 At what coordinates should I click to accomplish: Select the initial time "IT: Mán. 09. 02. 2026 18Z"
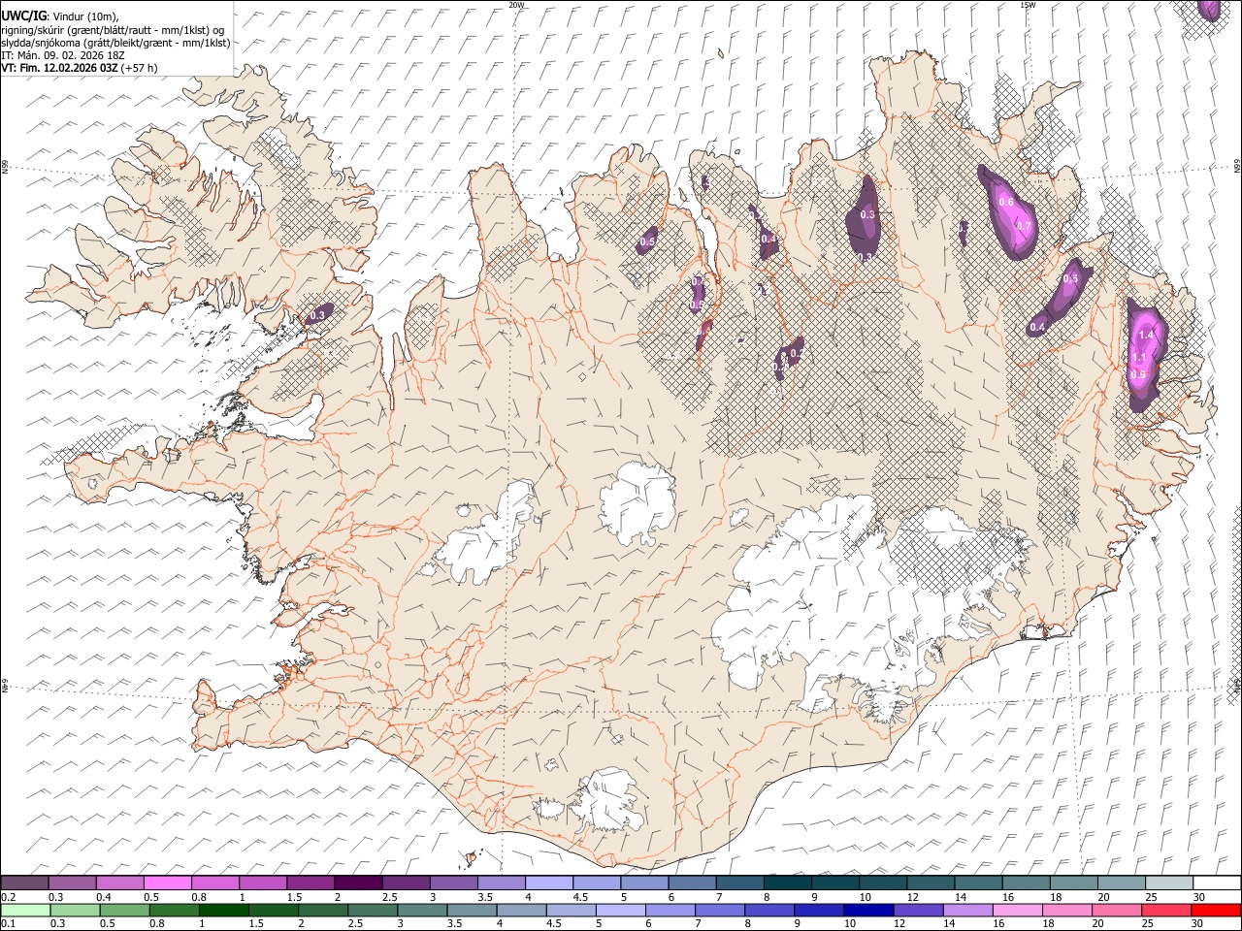tap(62, 55)
